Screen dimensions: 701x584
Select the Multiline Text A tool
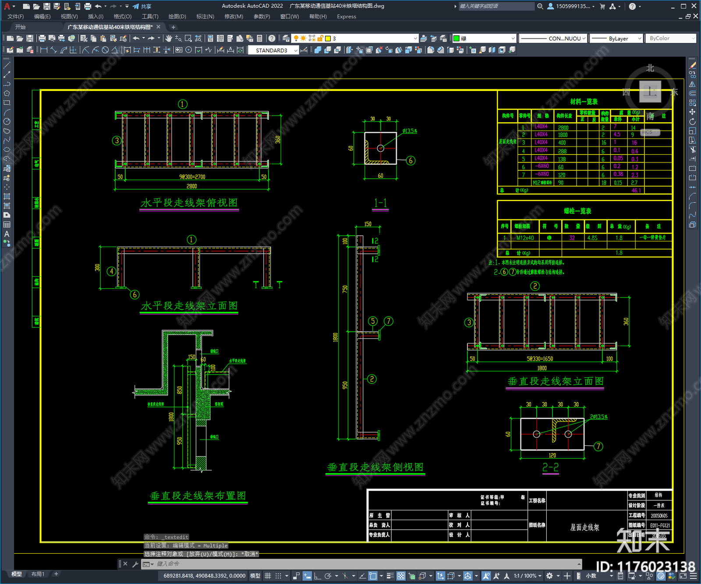pyautogui.click(x=7, y=234)
